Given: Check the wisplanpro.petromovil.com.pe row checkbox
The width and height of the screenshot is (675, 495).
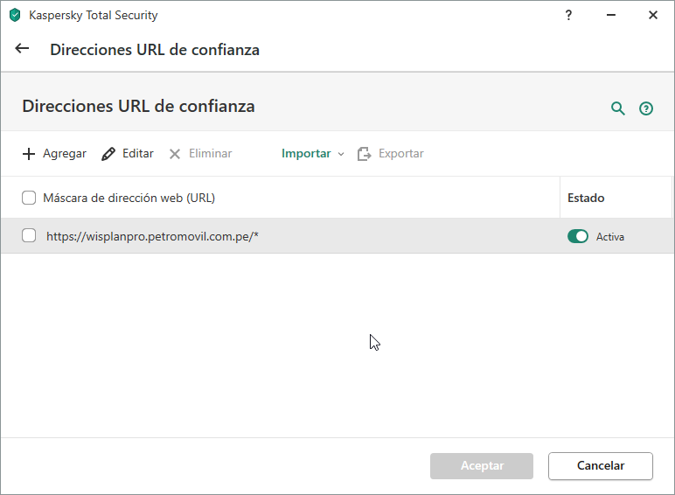Looking at the screenshot, I should pos(29,235).
